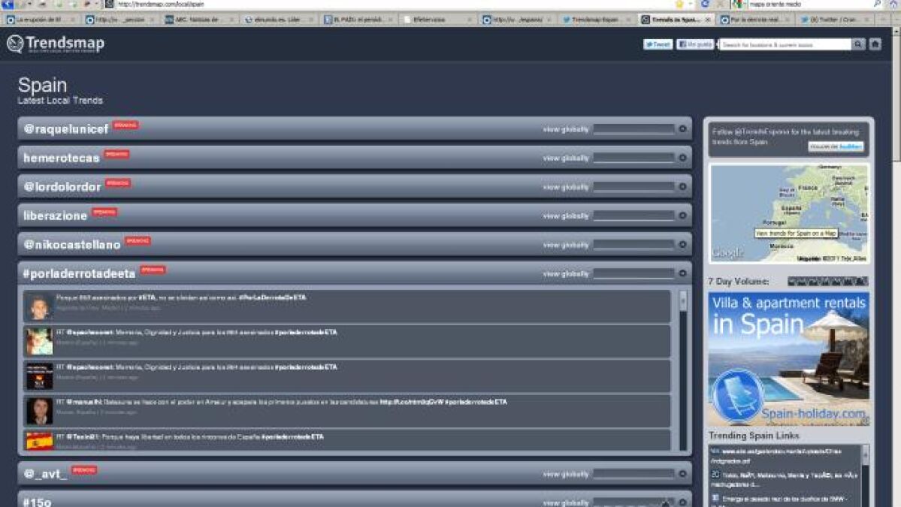Click the Trendsmap logo in the header
This screenshot has height=507, width=901.
pos(56,44)
